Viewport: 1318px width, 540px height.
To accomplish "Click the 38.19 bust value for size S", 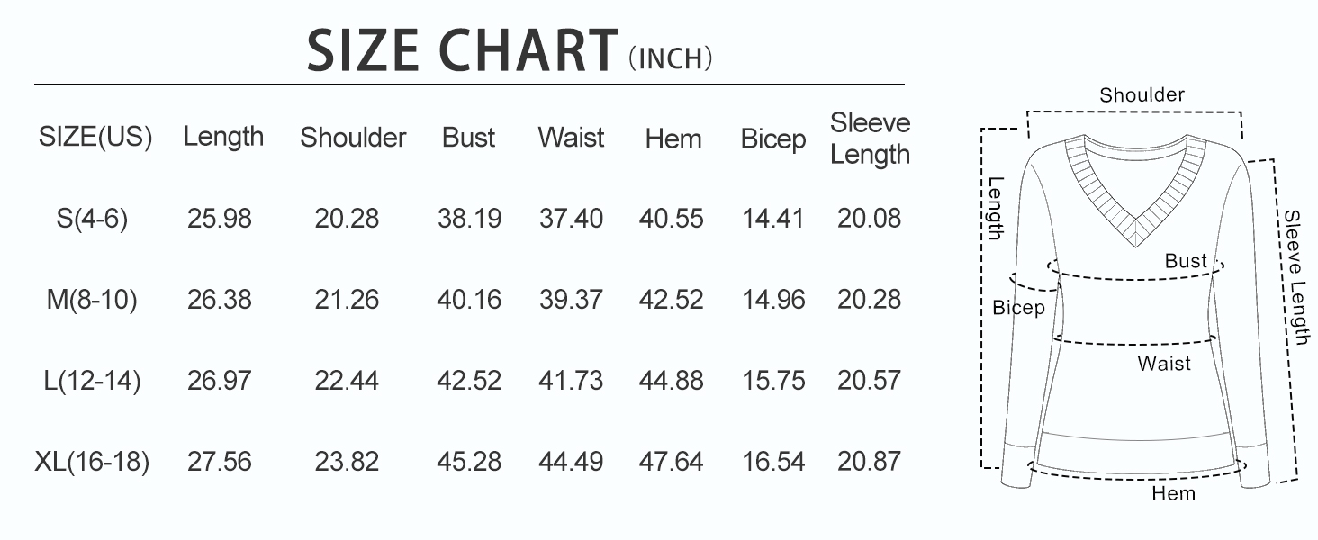I will [x=469, y=219].
